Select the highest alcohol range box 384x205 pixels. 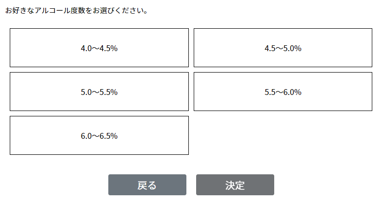[x=99, y=135]
